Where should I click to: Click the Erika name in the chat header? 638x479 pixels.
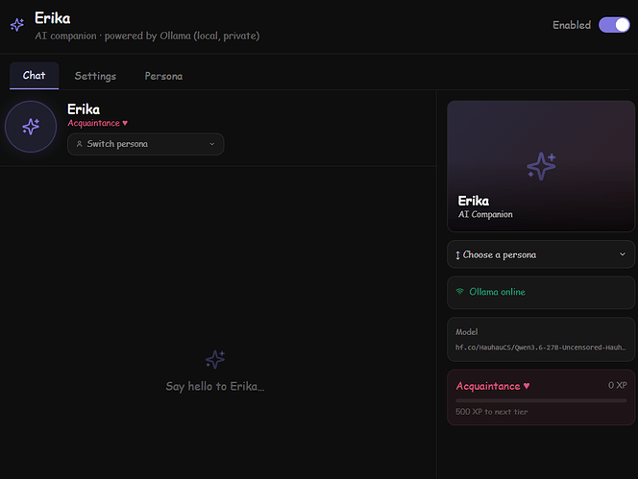84,109
